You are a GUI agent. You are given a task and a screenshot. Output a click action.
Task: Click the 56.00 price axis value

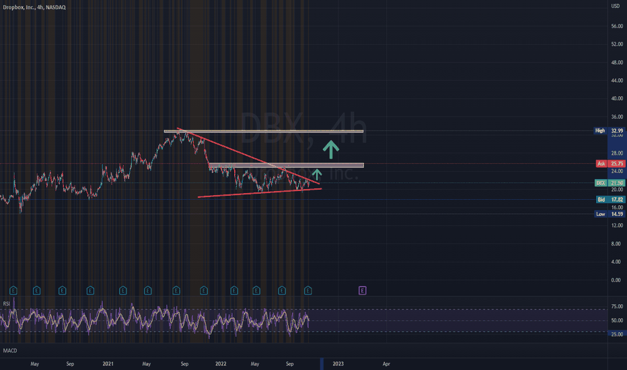pos(617,26)
